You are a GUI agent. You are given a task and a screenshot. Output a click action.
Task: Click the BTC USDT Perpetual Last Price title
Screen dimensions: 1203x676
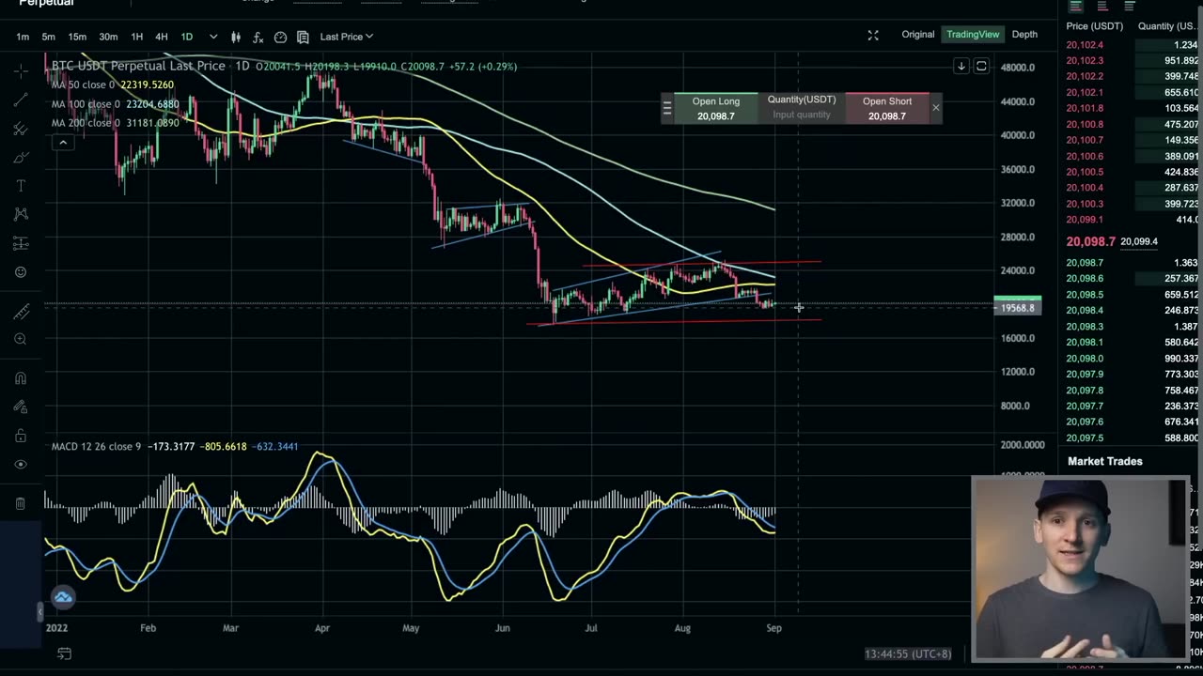[x=138, y=66]
